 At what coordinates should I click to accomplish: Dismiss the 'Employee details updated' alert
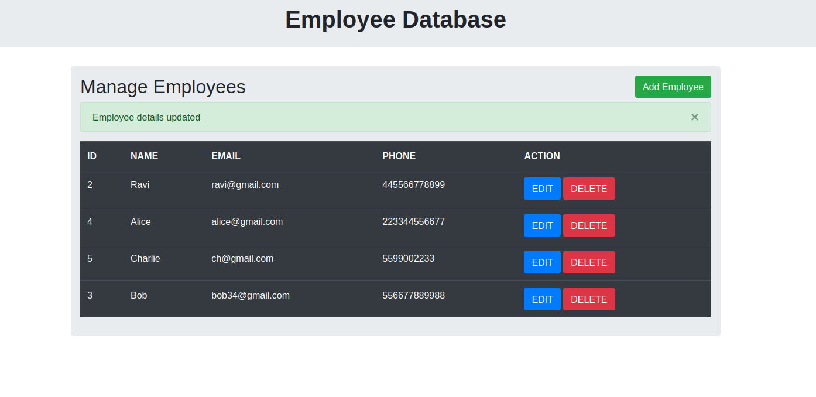694,117
